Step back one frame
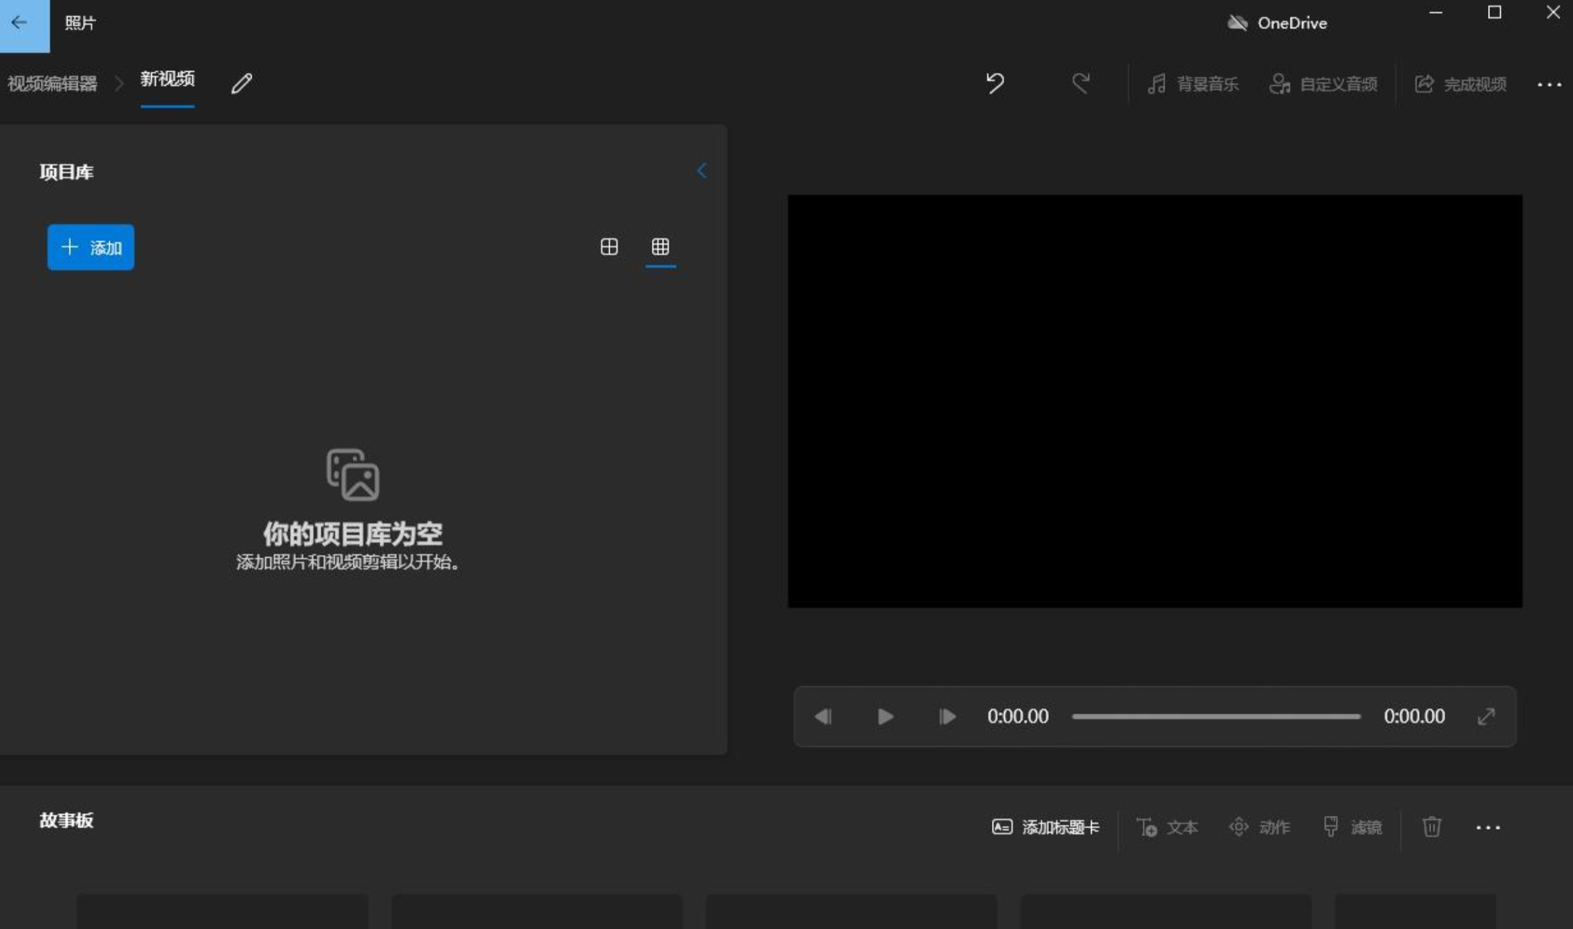The width and height of the screenshot is (1573, 929). (x=823, y=717)
